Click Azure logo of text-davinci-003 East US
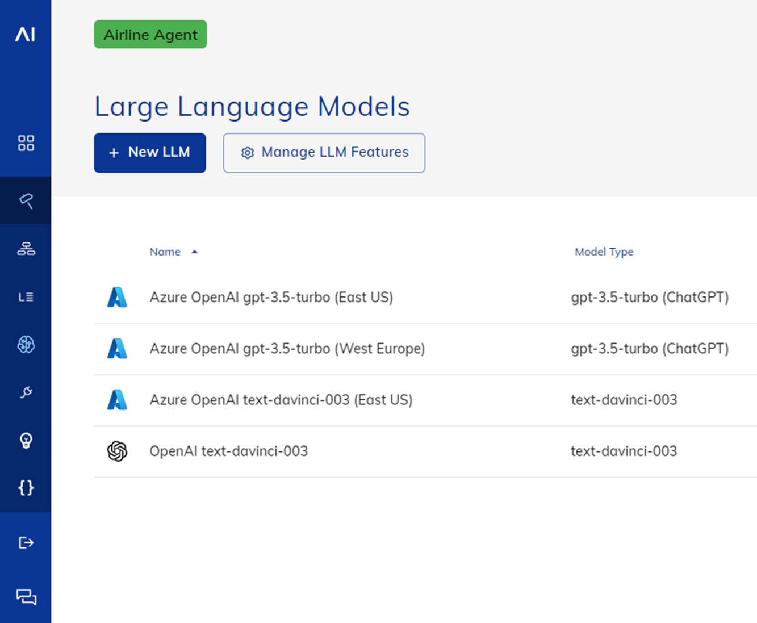The height and width of the screenshot is (623, 757). tap(117, 400)
